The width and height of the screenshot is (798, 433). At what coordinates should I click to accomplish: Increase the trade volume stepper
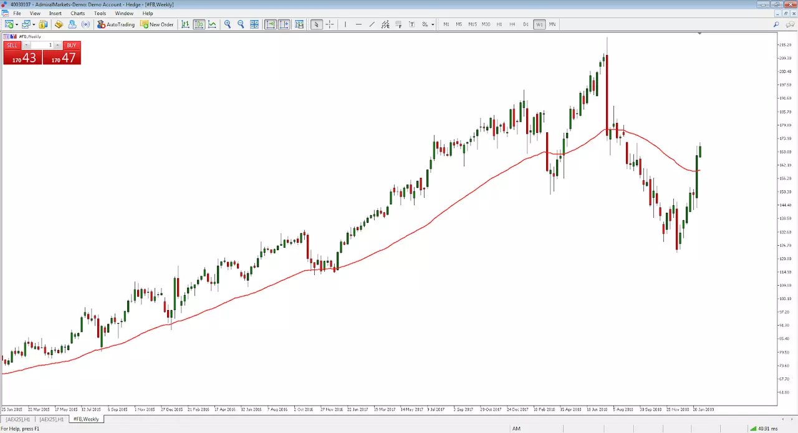pyautogui.click(x=57, y=46)
